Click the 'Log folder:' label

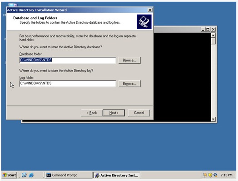[27, 78]
